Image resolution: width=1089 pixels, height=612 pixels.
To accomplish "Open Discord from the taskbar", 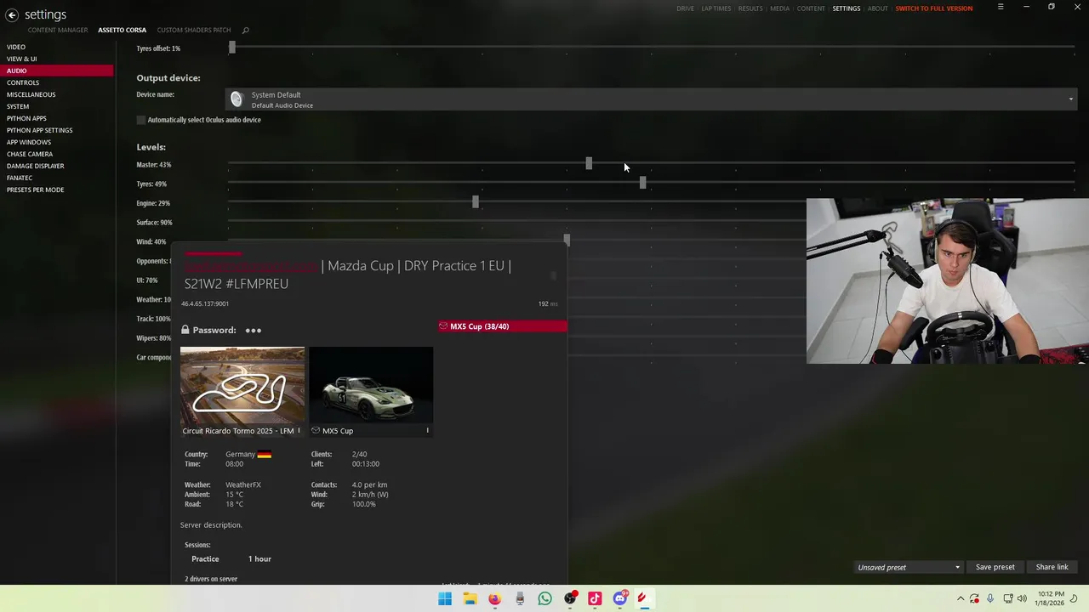I will [620, 598].
